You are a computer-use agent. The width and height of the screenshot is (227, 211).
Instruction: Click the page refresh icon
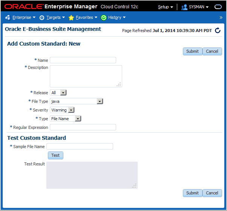click(218, 31)
